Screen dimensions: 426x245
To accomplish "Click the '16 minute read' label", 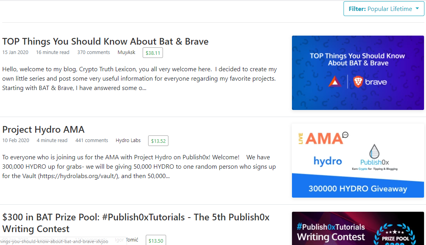I will point(53,52).
